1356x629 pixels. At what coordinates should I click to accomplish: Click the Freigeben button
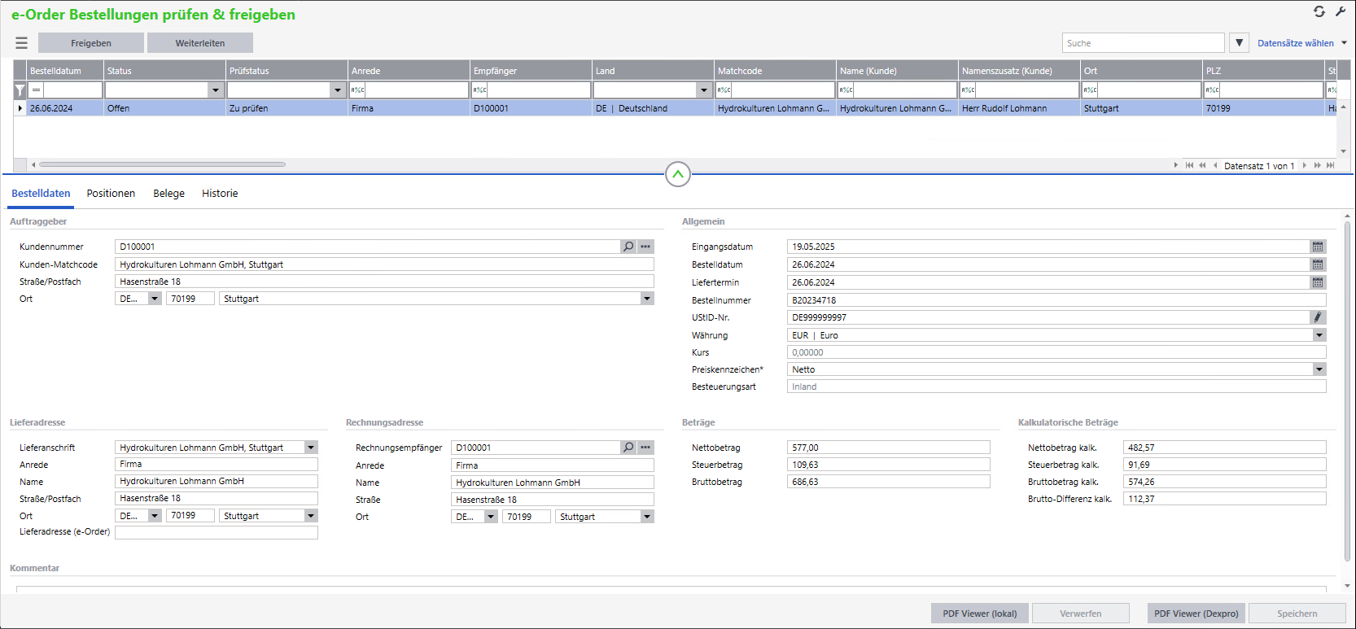[91, 43]
